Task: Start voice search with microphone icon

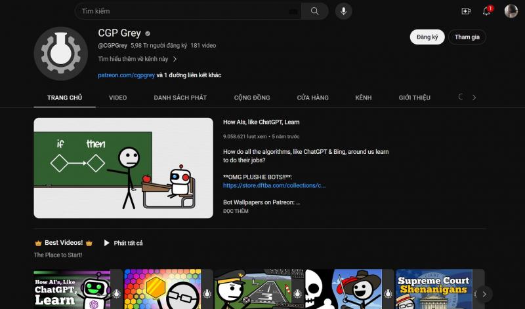Action: (x=343, y=11)
